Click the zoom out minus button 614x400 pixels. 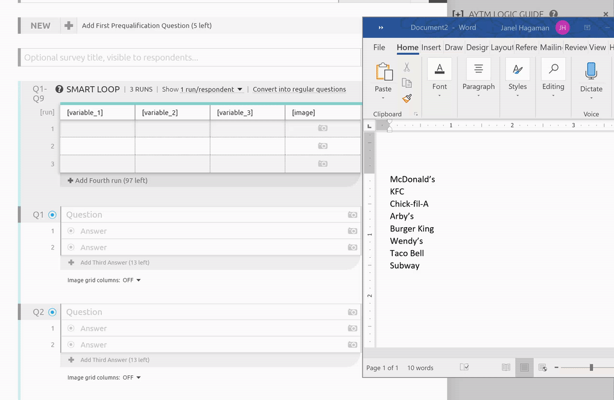pyautogui.click(x=557, y=367)
